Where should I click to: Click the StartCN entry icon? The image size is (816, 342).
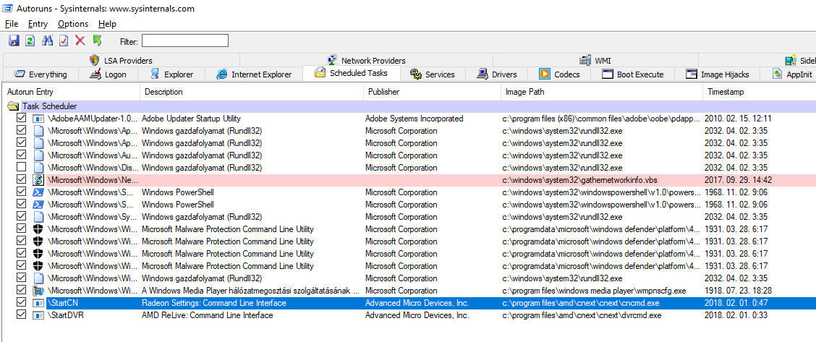coord(38,302)
